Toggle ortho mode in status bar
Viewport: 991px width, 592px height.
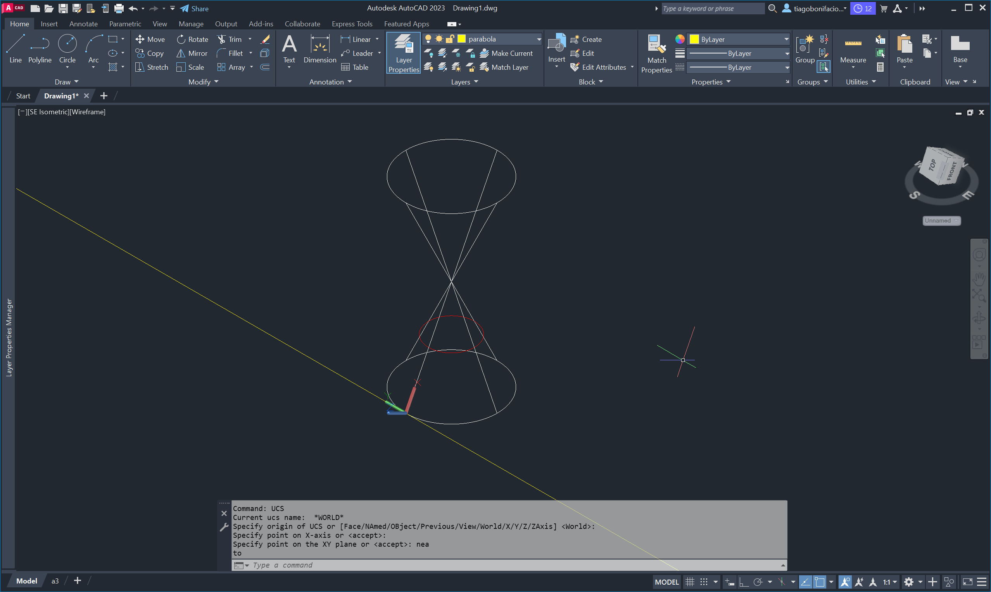pos(744,582)
